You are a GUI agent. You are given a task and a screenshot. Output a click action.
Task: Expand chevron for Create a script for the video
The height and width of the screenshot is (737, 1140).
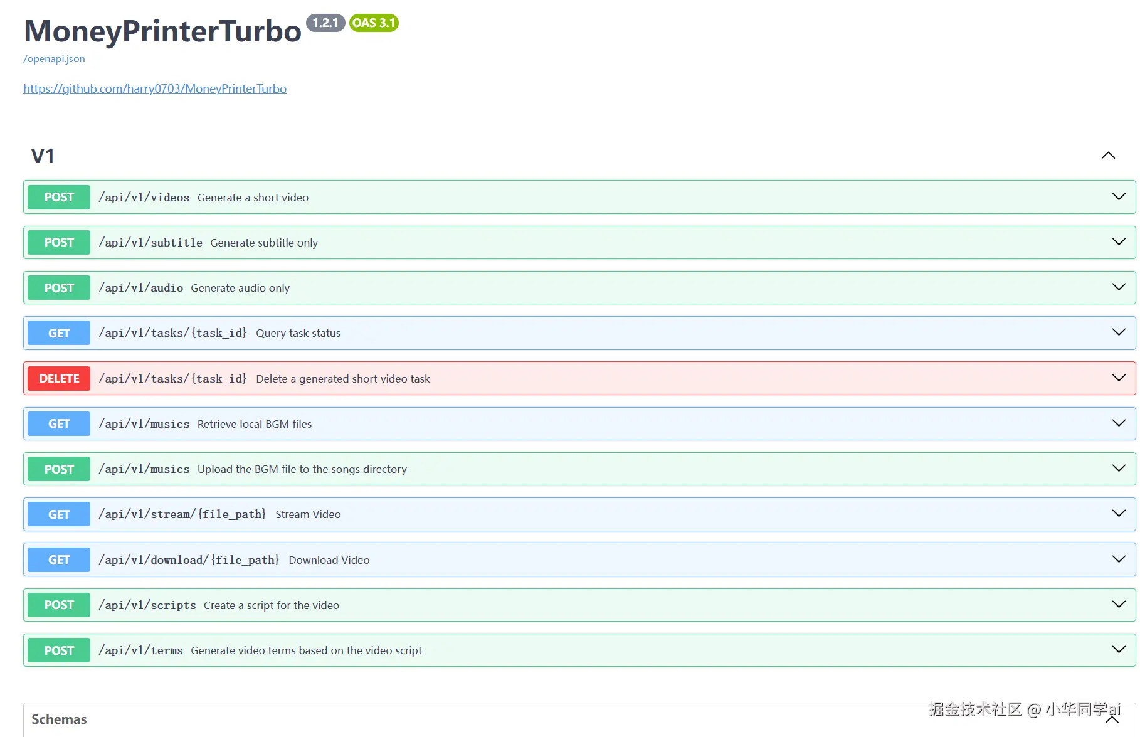coord(1119,604)
